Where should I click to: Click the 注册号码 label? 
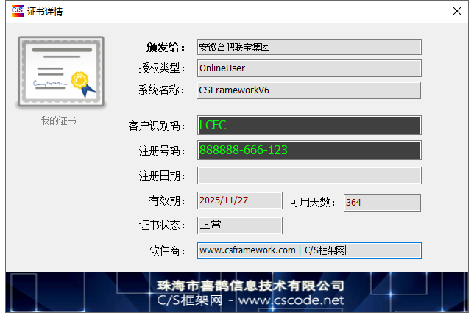pyautogui.click(x=162, y=151)
